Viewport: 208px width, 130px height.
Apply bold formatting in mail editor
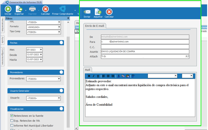pyautogui.click(x=89, y=76)
